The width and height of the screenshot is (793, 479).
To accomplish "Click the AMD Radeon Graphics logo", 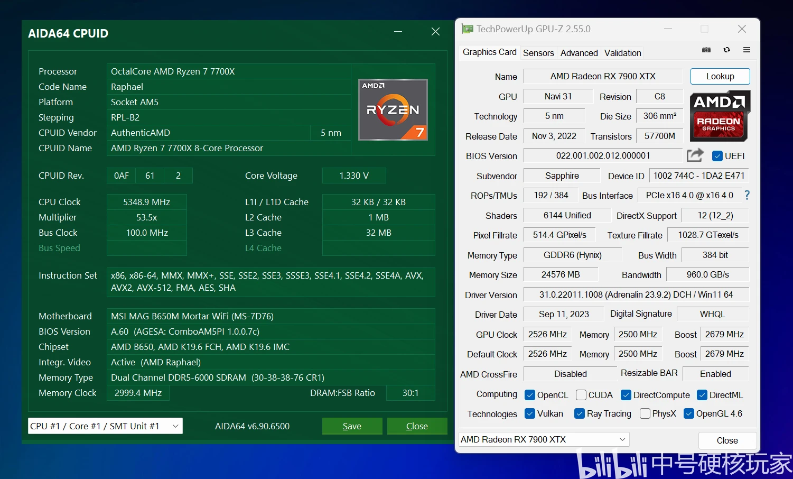I will (720, 116).
